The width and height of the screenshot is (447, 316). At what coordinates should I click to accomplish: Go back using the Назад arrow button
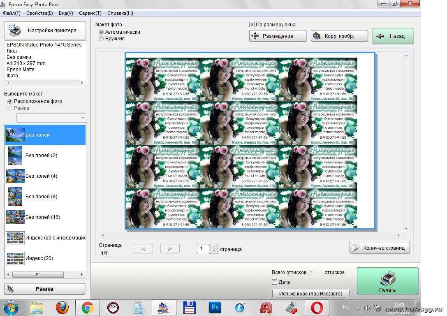point(393,36)
